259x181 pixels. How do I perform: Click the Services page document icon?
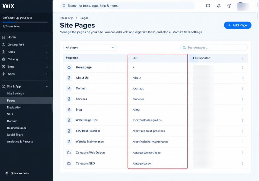click(69, 99)
